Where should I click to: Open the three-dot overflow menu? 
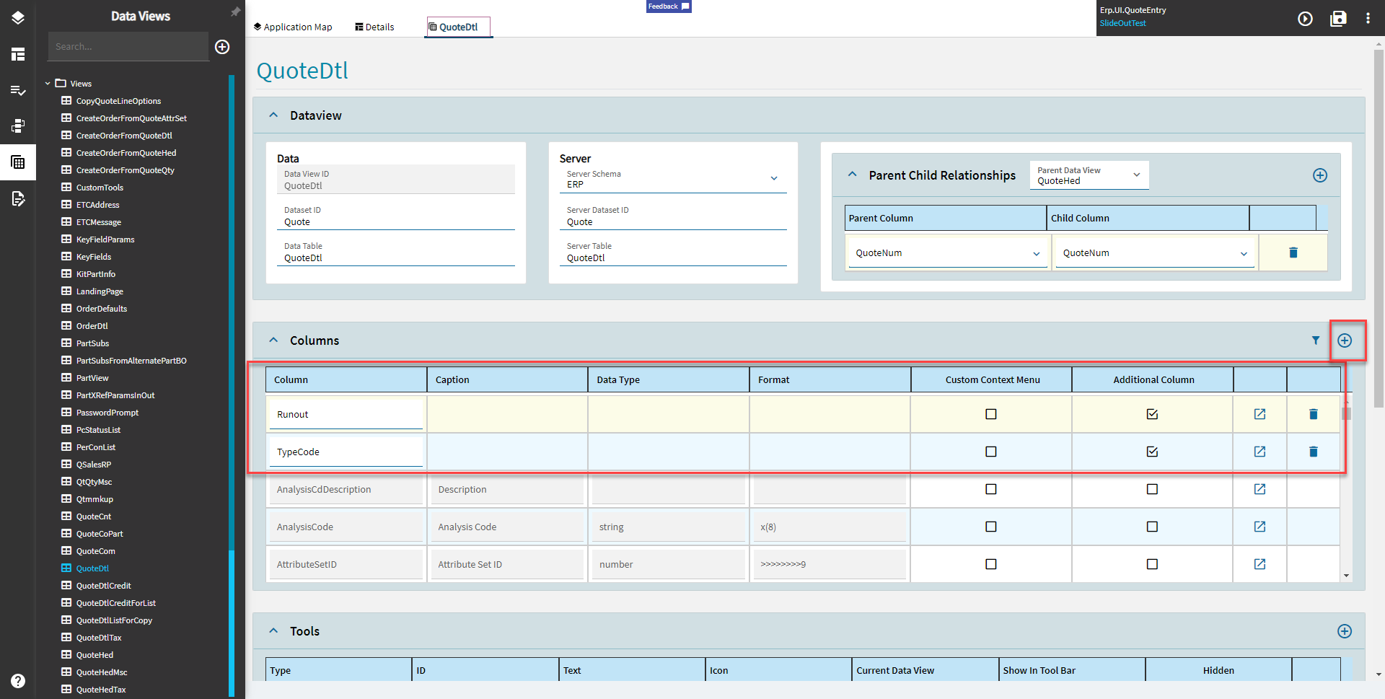(1368, 19)
